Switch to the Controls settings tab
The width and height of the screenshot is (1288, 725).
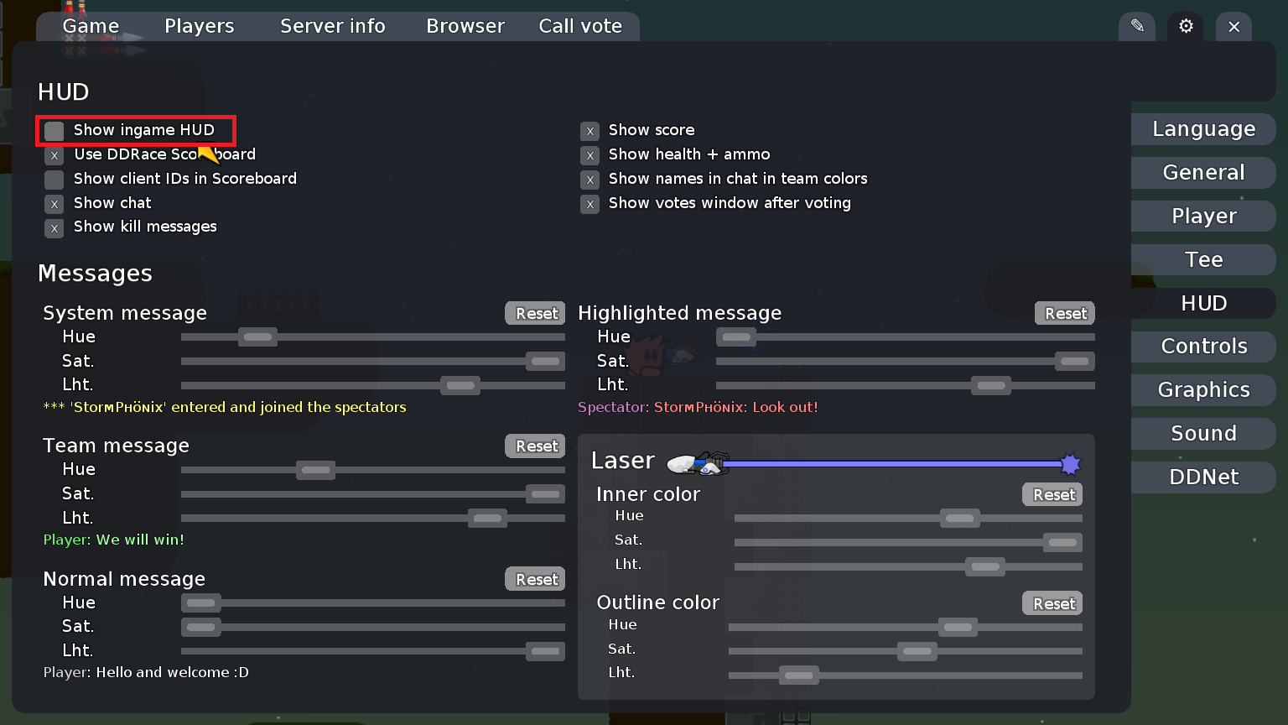(x=1202, y=346)
